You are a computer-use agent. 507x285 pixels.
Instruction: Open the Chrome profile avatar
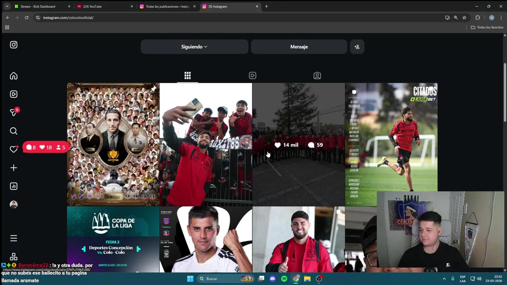[492, 17]
